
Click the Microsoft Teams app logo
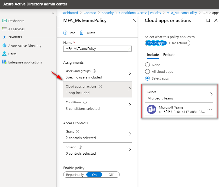152,109
